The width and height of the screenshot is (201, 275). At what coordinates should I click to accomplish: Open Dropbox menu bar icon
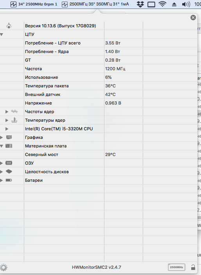pyautogui.click(x=140, y=4)
